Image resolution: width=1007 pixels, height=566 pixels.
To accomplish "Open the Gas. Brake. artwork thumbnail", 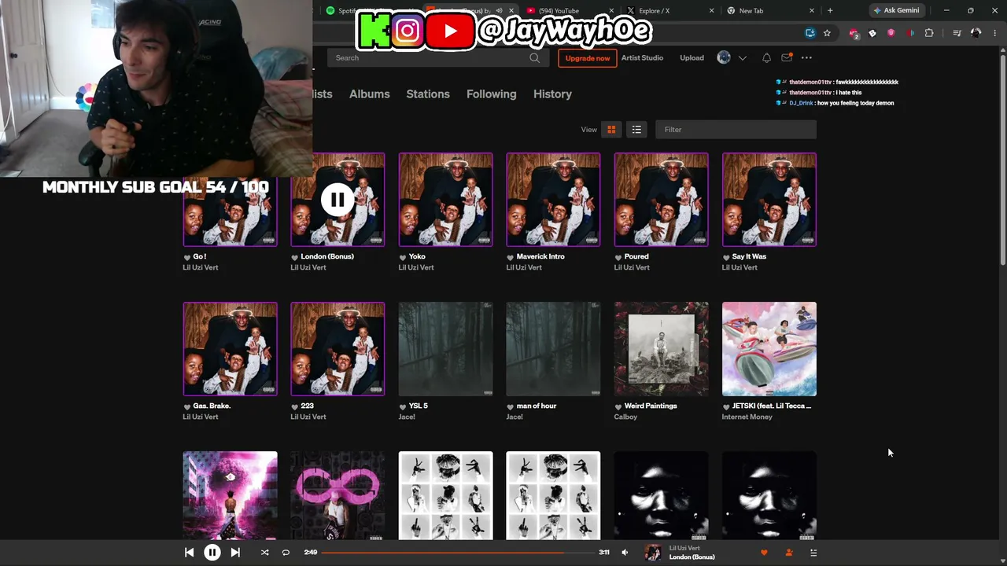I will (231, 349).
